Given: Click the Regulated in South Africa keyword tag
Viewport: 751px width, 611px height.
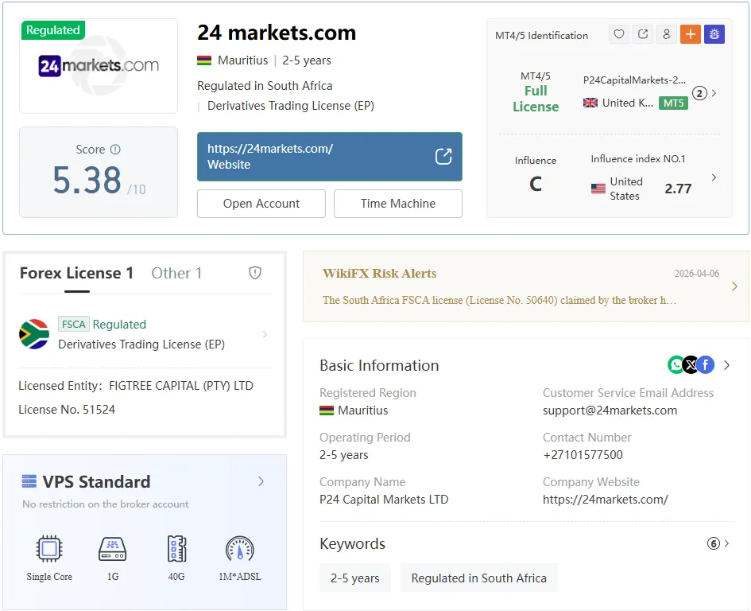Looking at the screenshot, I should click(x=478, y=578).
